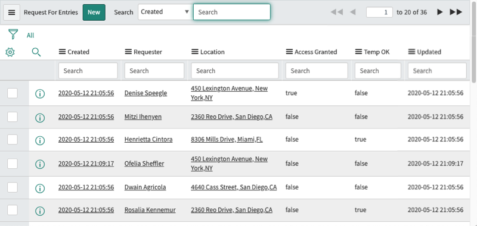Toggle column search magnifier icon
Screen dimensions: 477x226
click(36, 52)
